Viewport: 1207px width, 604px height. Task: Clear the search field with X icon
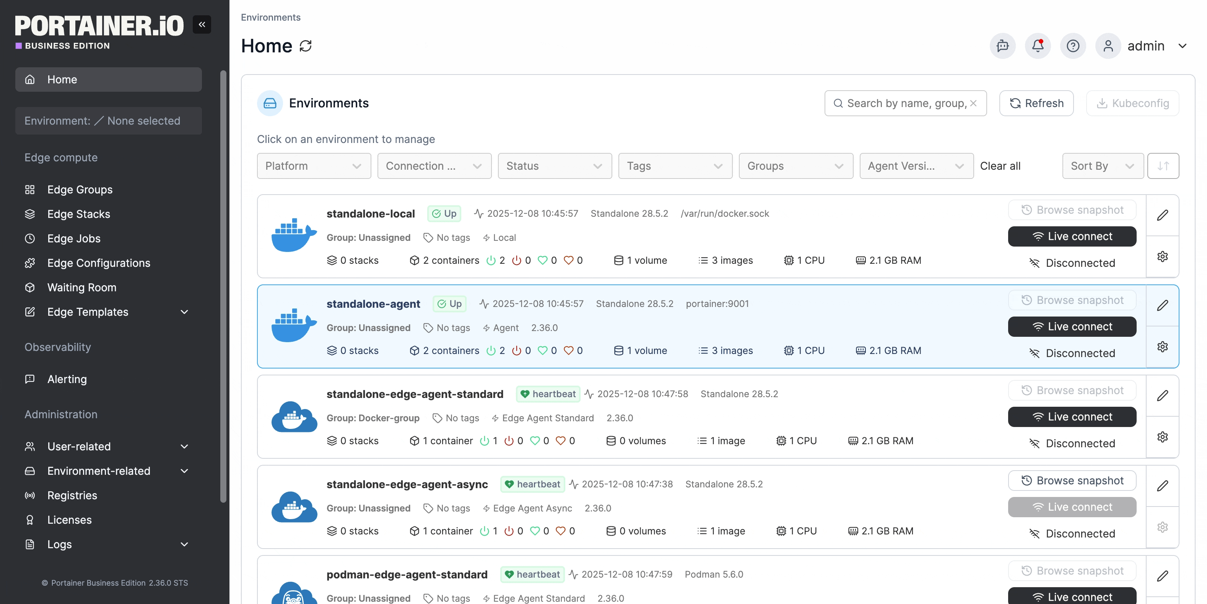click(973, 103)
